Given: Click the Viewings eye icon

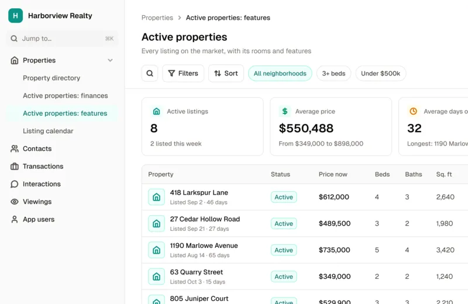Looking at the screenshot, I should (x=14, y=202).
